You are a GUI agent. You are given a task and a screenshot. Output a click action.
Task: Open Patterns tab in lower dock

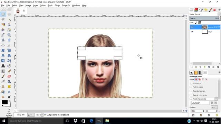[196, 73]
